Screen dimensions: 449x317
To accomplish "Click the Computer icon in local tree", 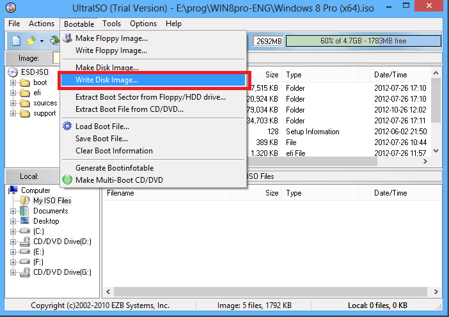I will click(13, 190).
